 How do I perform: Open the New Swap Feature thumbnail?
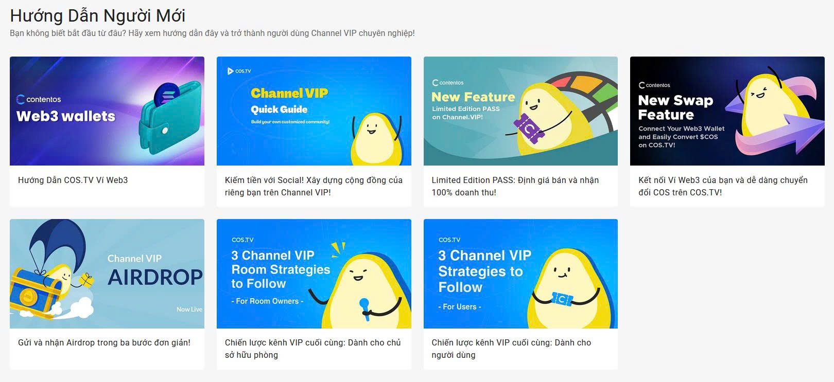pos(727,111)
